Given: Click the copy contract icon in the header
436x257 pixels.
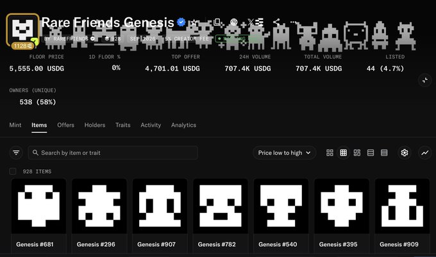Looking at the screenshot, I should (217, 22).
